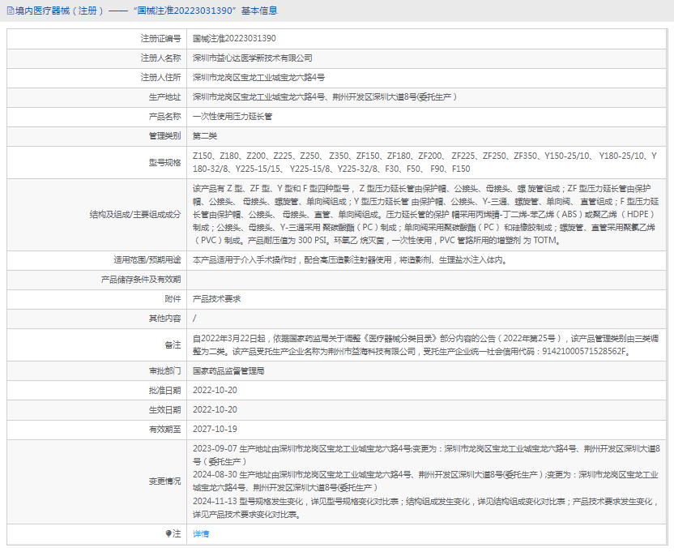Select the 管理类别 label

[165, 136]
